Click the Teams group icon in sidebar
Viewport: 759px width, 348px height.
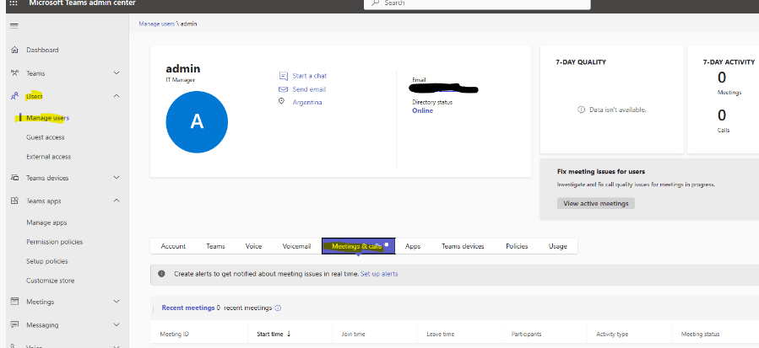15,73
